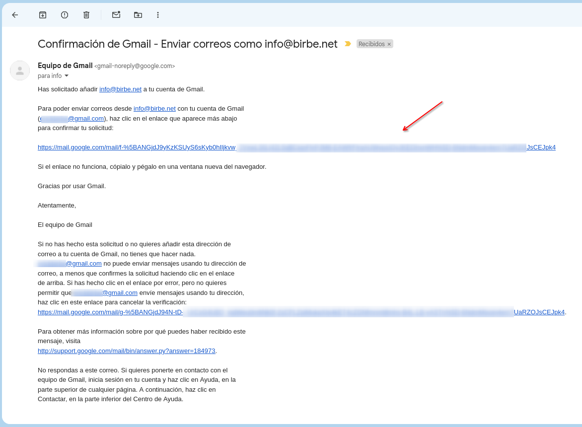
Task: Open info@birbe.net link after 'enviar correos desde'
Action: [154, 108]
